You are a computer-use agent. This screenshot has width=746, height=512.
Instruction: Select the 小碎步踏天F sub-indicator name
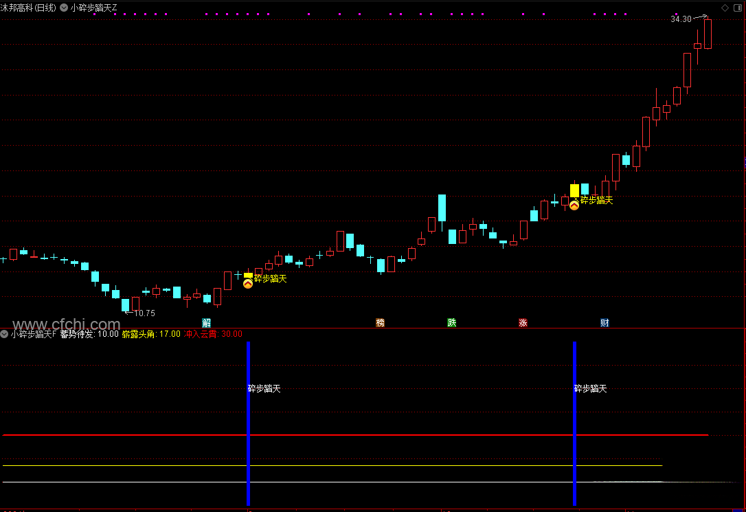click(33, 334)
